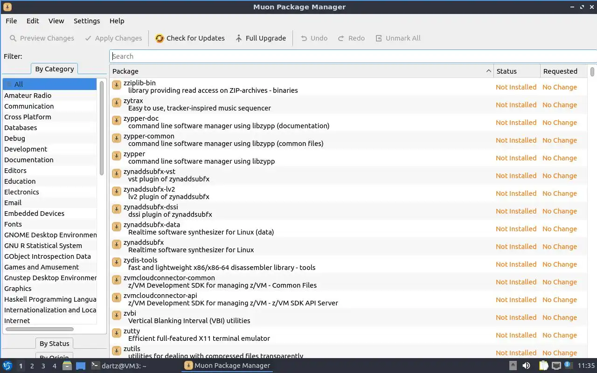
Task: Click the zutty package icon
Action: point(117,333)
